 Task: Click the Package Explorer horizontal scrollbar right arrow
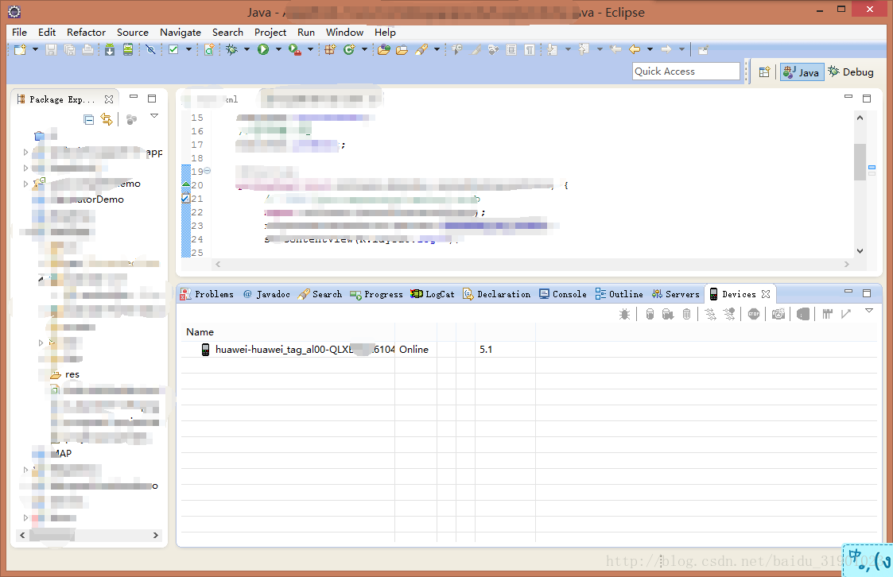pos(156,536)
